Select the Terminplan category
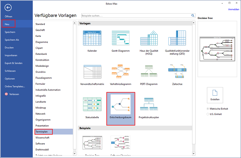This screenshot has width=241, height=158. 54,132
